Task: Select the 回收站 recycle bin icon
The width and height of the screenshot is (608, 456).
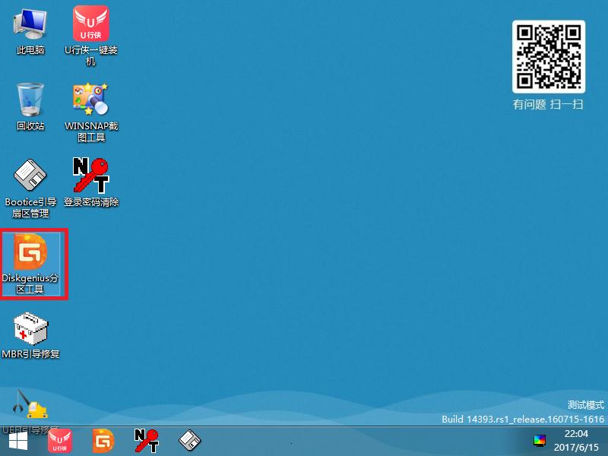Action: [x=30, y=107]
